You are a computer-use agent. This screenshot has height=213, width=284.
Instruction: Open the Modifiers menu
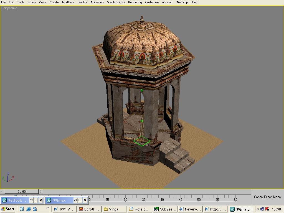pyautogui.click(x=68, y=2)
